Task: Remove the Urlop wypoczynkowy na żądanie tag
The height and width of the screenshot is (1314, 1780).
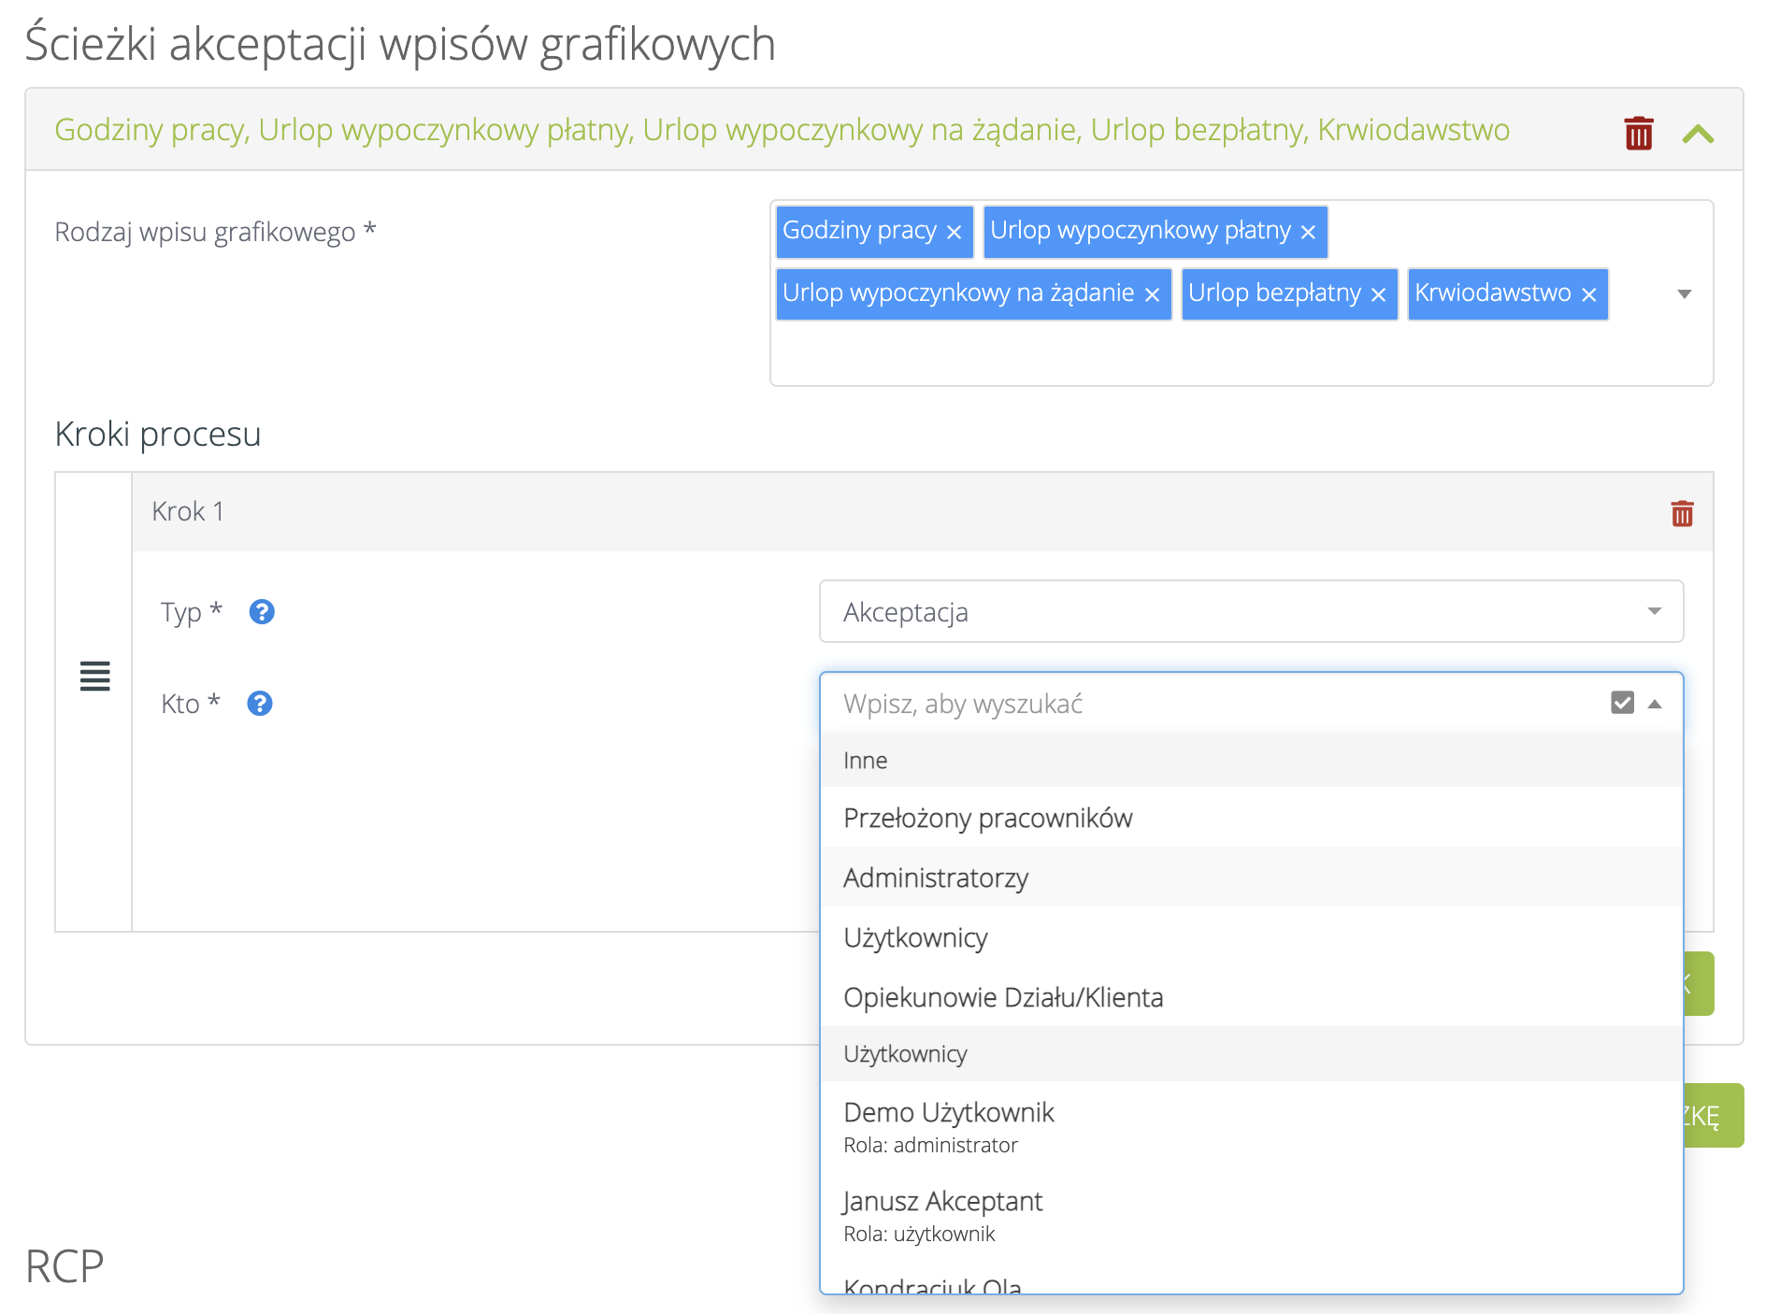Action: (1152, 294)
